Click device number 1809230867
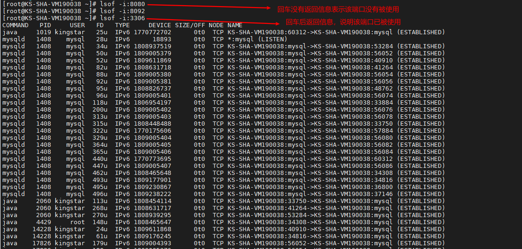 pos(153,187)
